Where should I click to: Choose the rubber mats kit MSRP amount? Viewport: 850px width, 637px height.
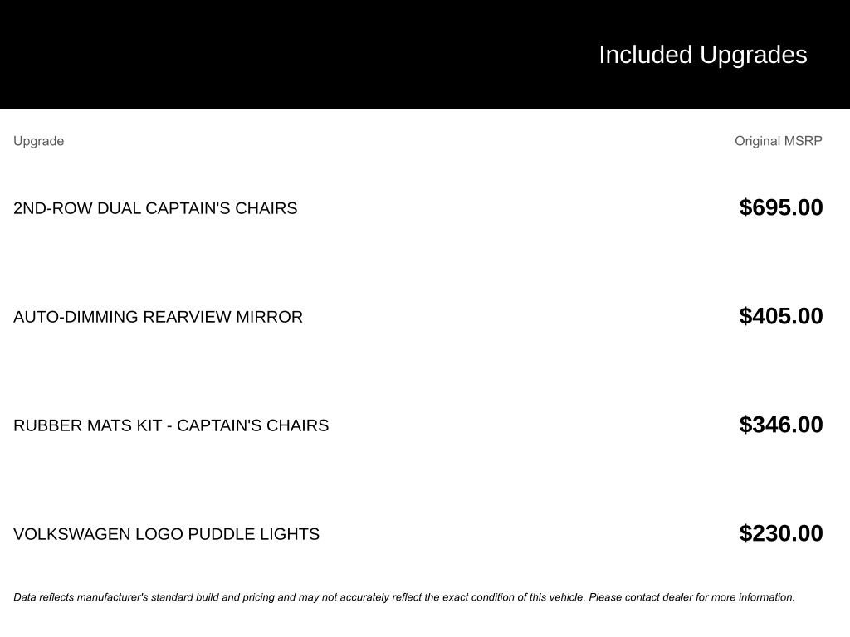(x=780, y=425)
